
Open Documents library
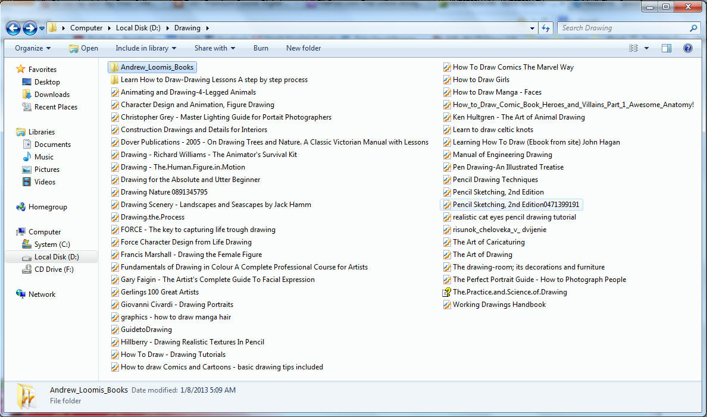(x=46, y=145)
